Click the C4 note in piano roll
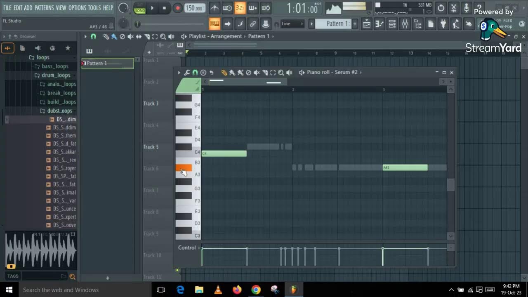The width and height of the screenshot is (528, 297). (x=224, y=153)
